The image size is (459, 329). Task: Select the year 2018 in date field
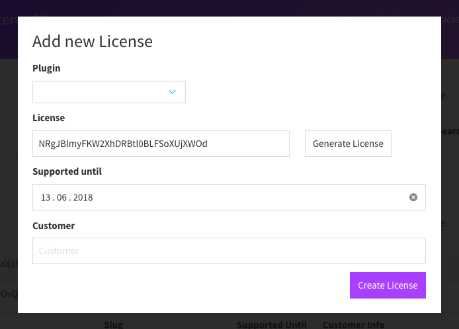pyautogui.click(x=83, y=197)
